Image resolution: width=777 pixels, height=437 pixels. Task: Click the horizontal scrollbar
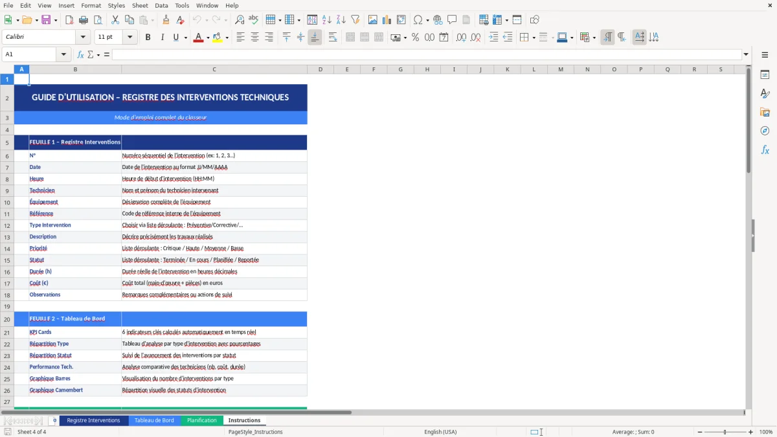click(x=177, y=412)
